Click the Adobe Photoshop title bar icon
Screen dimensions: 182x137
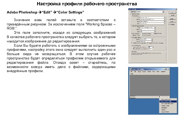(x=131, y=69)
